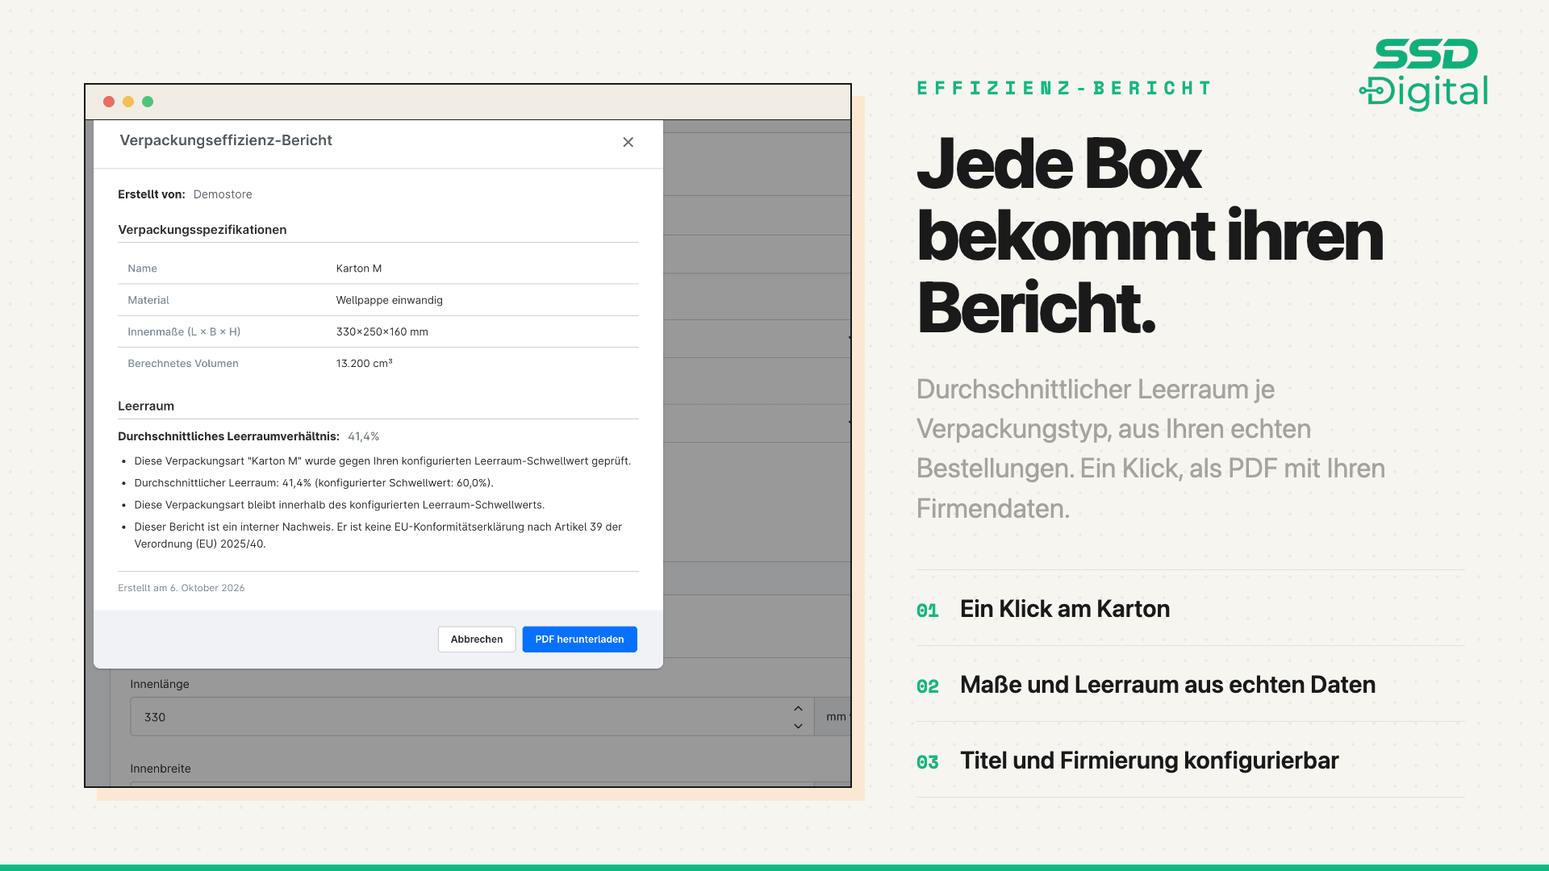Viewport: 1549px width, 871px height.
Task: Click the 'Material' row label
Action: tap(148, 300)
